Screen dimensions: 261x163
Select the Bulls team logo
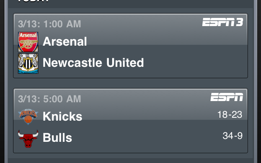click(28, 138)
